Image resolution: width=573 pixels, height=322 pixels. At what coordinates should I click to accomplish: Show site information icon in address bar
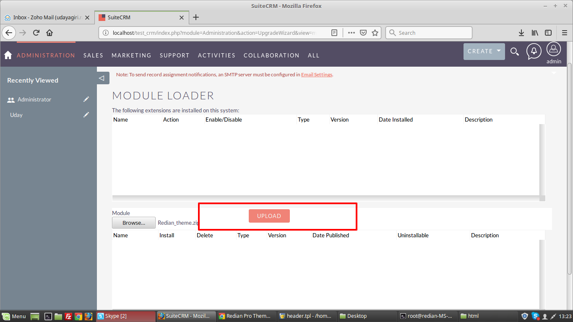[105, 33]
